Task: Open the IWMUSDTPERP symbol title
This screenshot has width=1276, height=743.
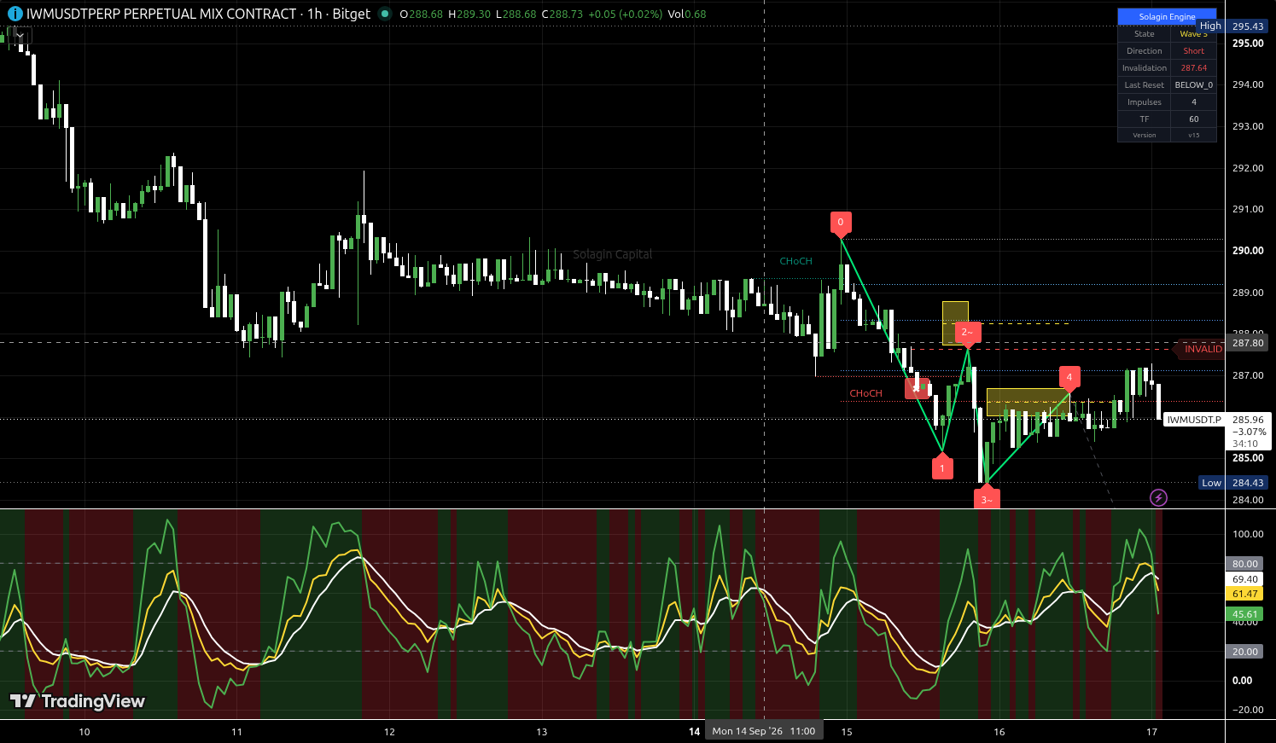Action: (161, 14)
